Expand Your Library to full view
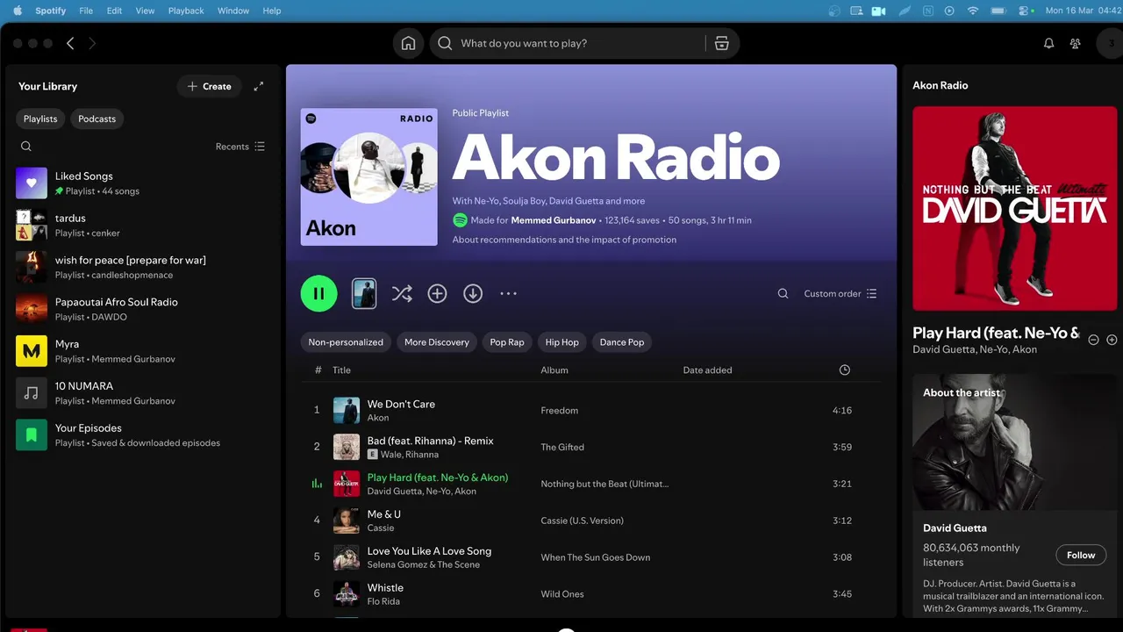1123x632 pixels. point(258,86)
